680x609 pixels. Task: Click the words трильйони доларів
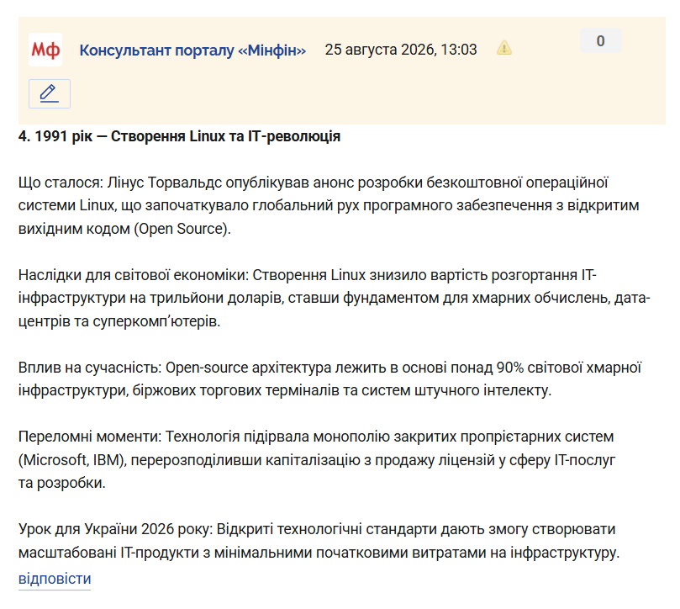tap(216, 299)
